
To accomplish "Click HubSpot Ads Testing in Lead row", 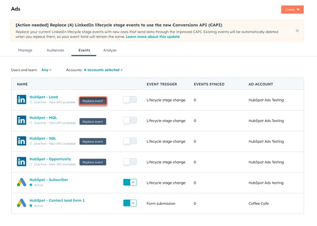I will coord(266,100).
